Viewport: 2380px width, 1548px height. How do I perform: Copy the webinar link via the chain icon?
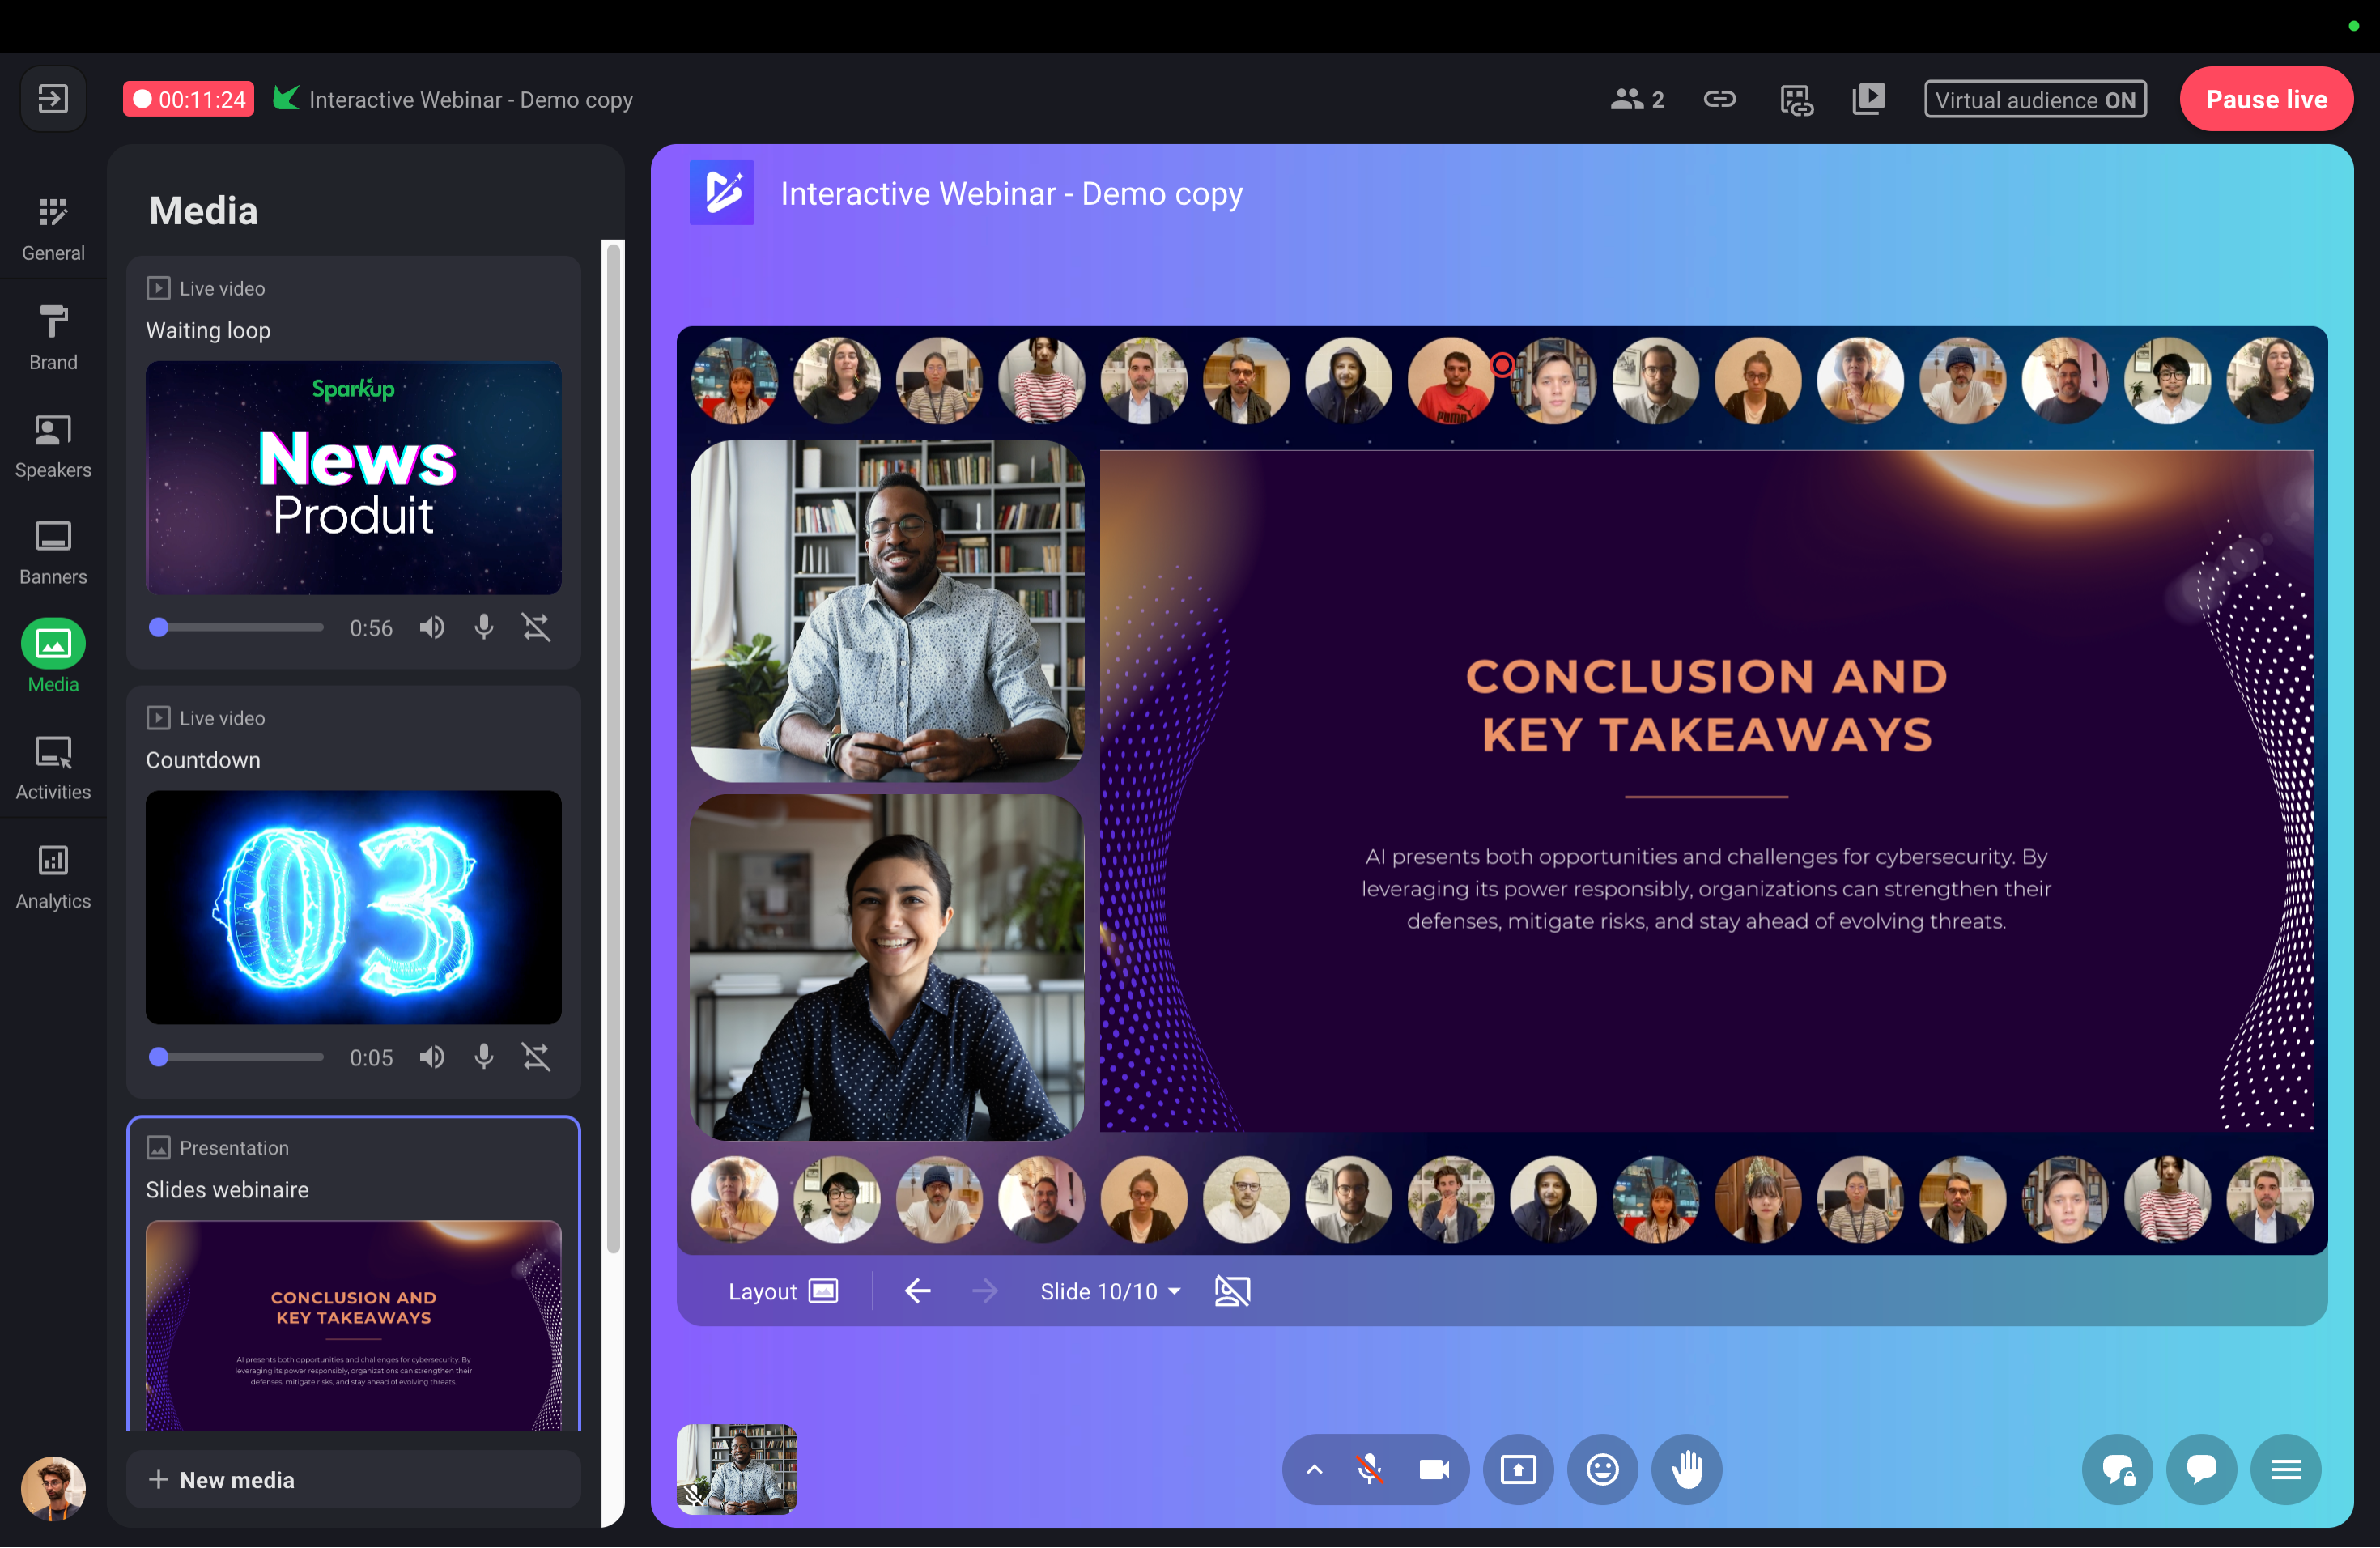coord(1719,99)
